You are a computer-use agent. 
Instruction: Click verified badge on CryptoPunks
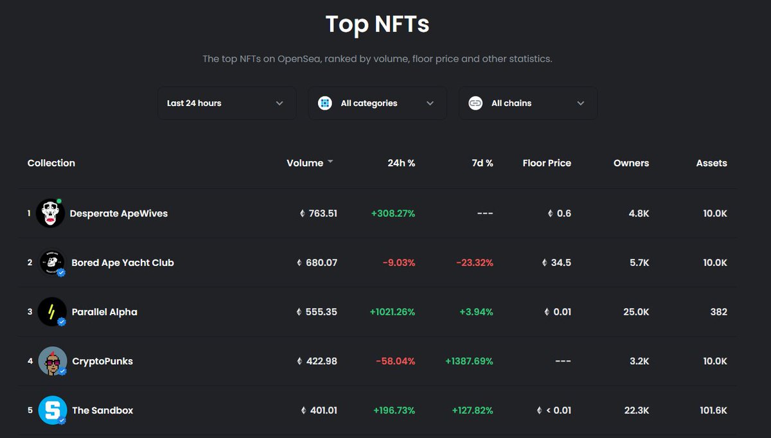pos(62,371)
